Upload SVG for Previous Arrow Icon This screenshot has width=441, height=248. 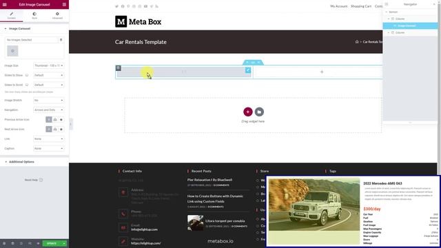coord(55,119)
